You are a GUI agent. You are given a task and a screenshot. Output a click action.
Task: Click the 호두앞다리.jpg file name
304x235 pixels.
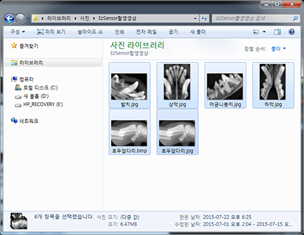pos(178,151)
